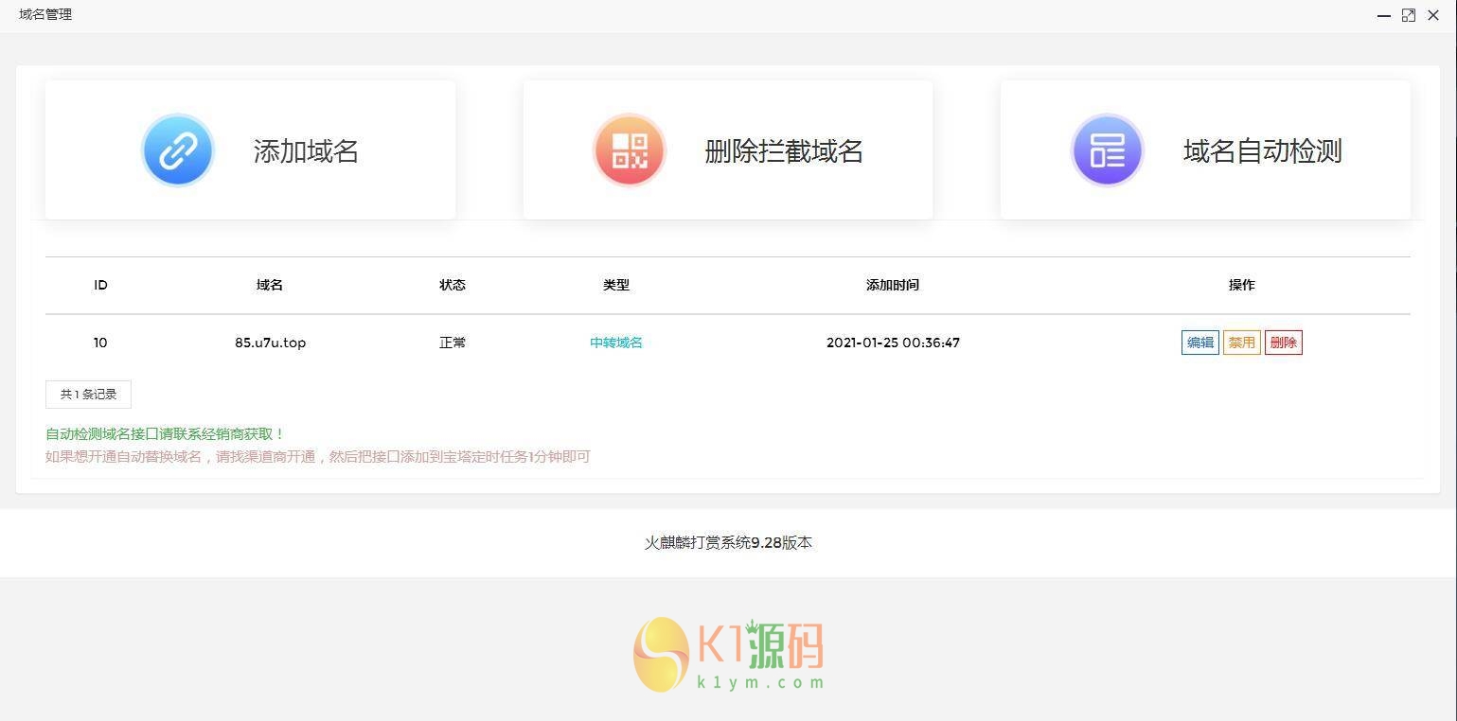Click the ID column header

point(100,285)
